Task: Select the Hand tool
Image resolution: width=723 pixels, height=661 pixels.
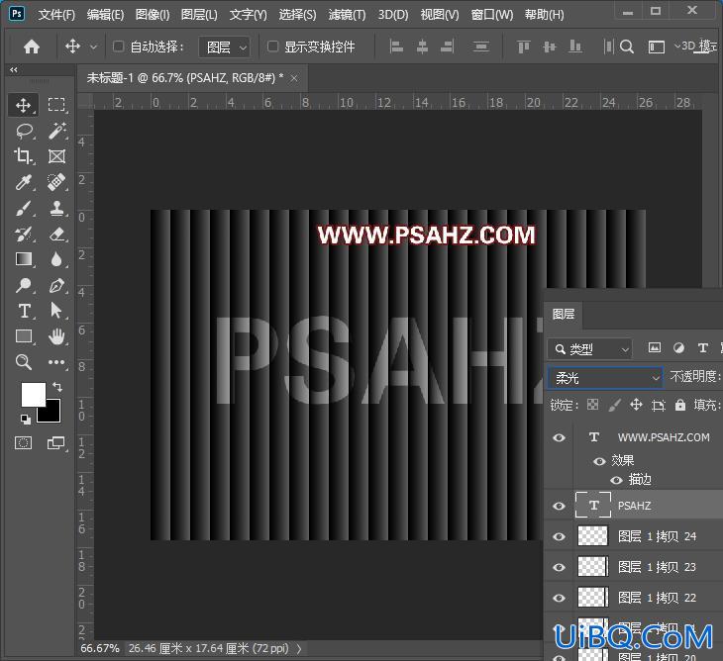Action: 56,336
